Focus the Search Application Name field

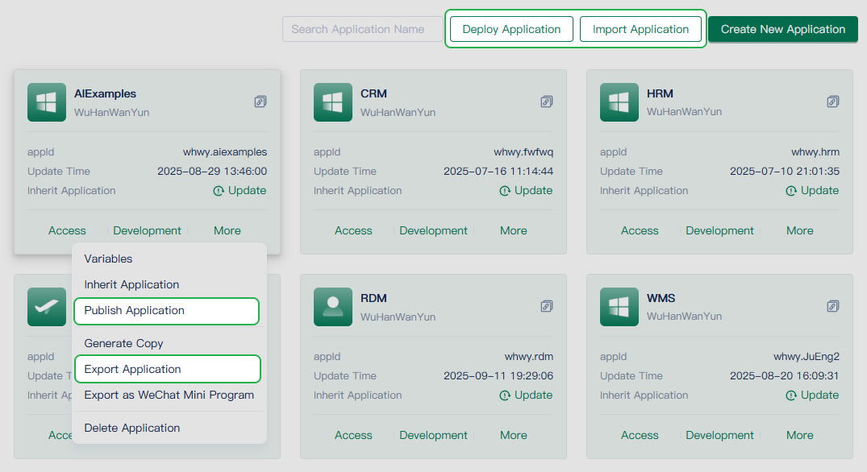click(x=361, y=29)
